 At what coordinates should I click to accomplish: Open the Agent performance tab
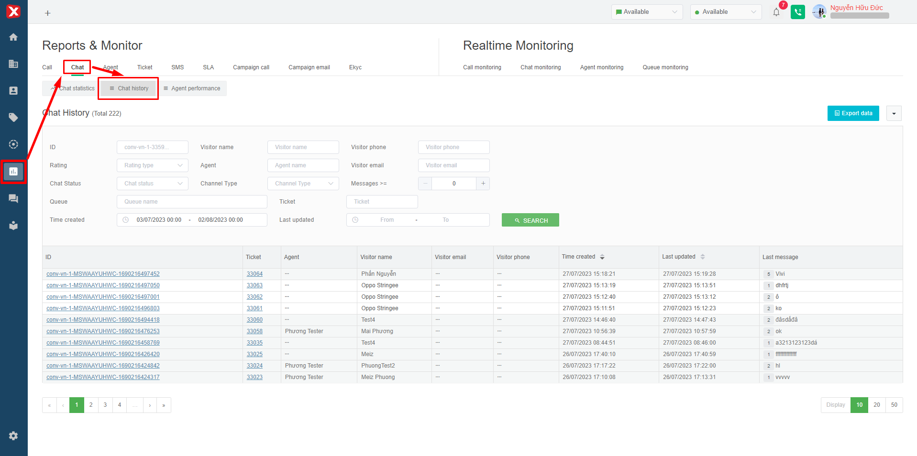(192, 88)
